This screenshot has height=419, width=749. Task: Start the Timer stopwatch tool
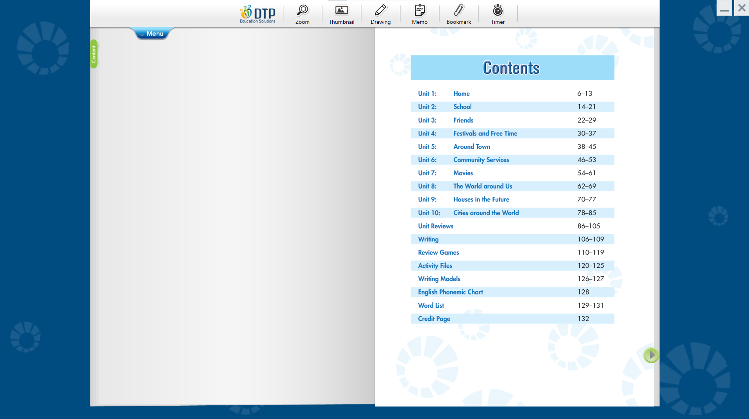point(498,14)
